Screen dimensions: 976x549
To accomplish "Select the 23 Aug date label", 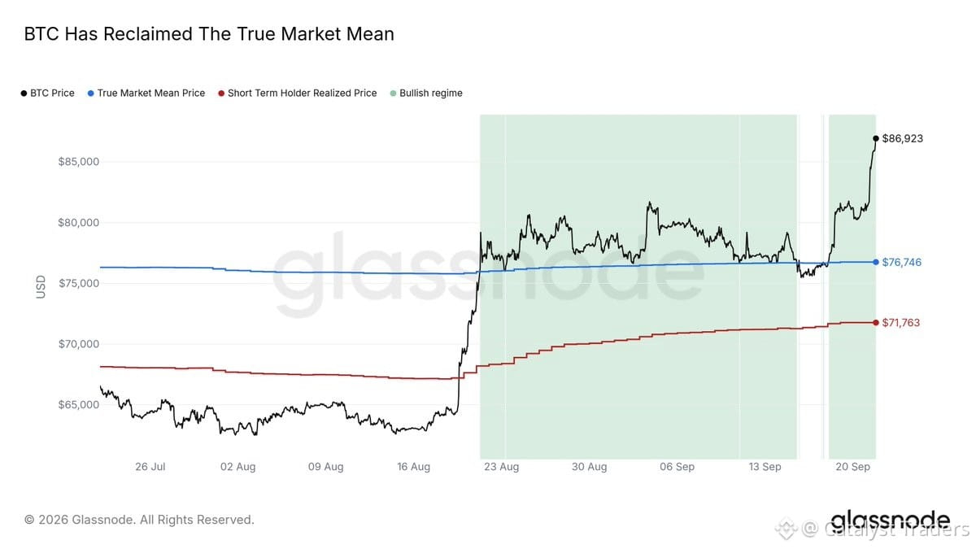I will click(x=502, y=467).
